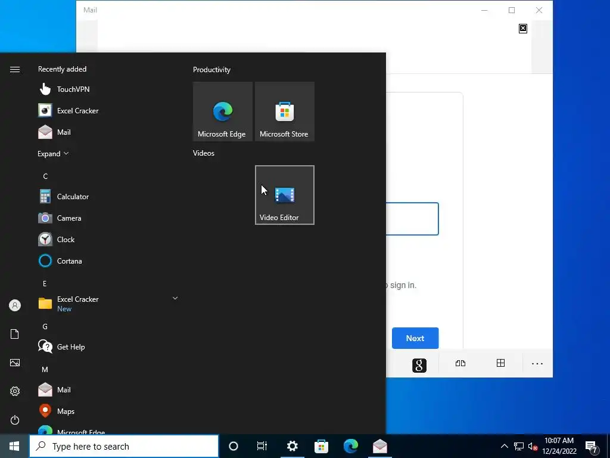Jump to letter E app group
610x458 pixels.
[45, 283]
